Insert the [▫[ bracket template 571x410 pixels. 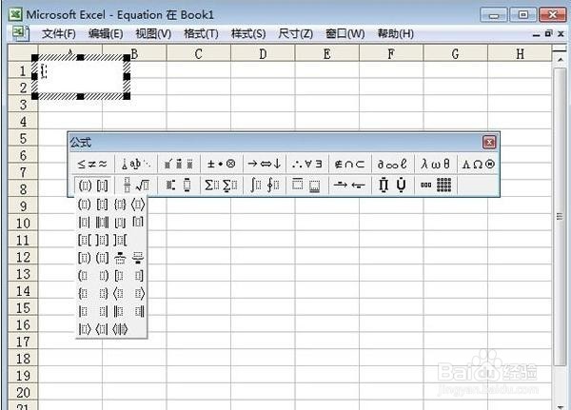point(84,240)
